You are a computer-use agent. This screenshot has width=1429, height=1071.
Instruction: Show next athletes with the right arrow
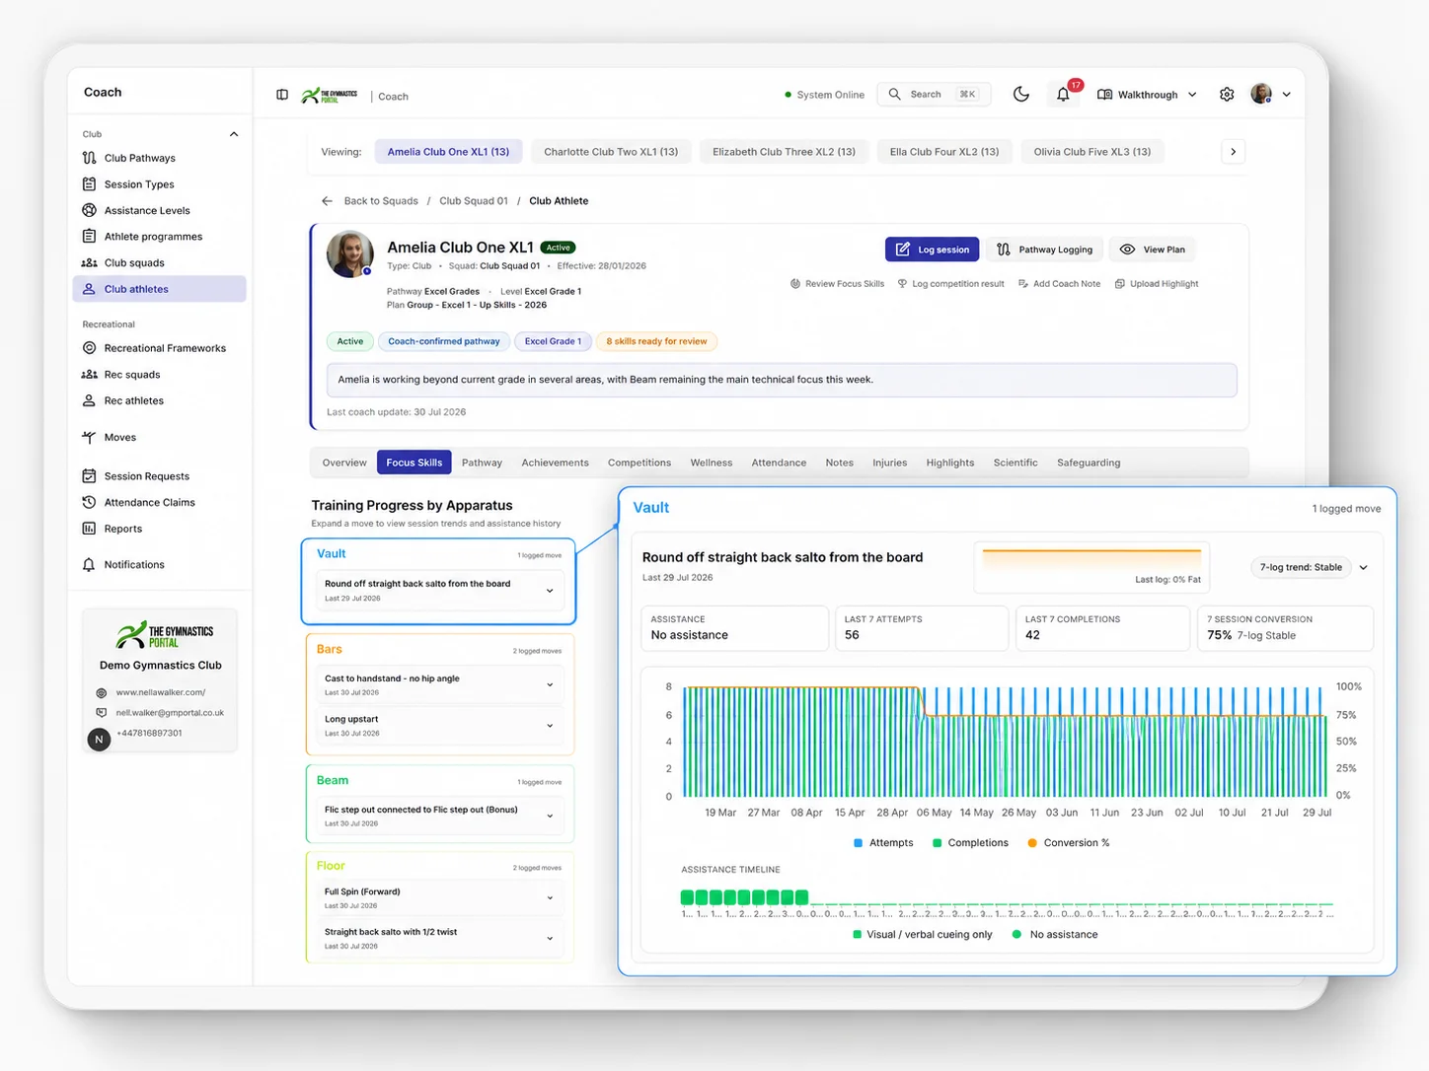1233,152
